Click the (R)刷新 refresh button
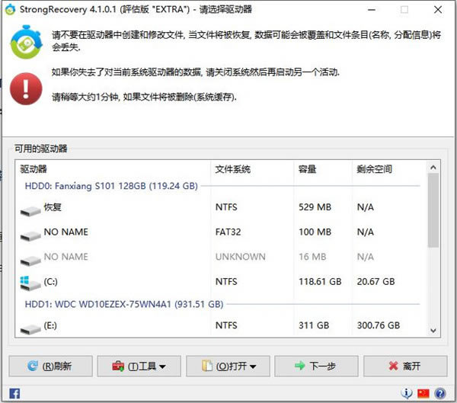457x403 pixels. tap(51, 366)
